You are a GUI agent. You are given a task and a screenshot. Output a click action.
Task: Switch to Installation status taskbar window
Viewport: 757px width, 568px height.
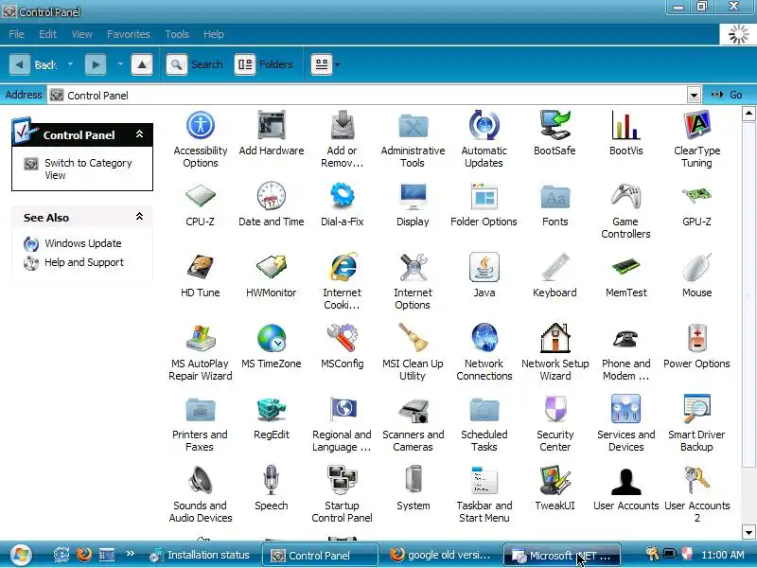point(200,556)
